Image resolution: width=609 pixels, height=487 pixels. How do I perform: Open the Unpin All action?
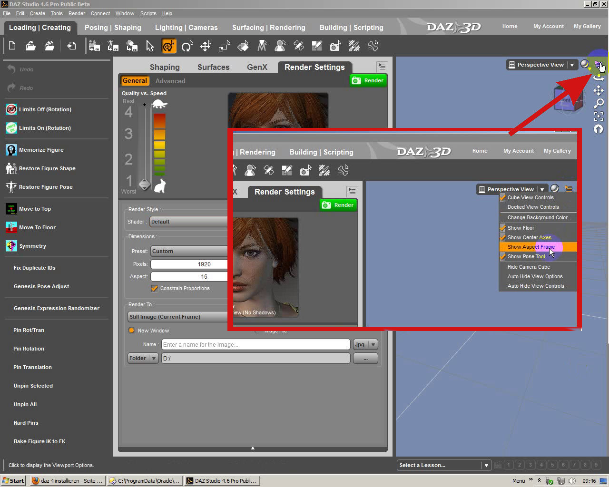pyautogui.click(x=25, y=404)
